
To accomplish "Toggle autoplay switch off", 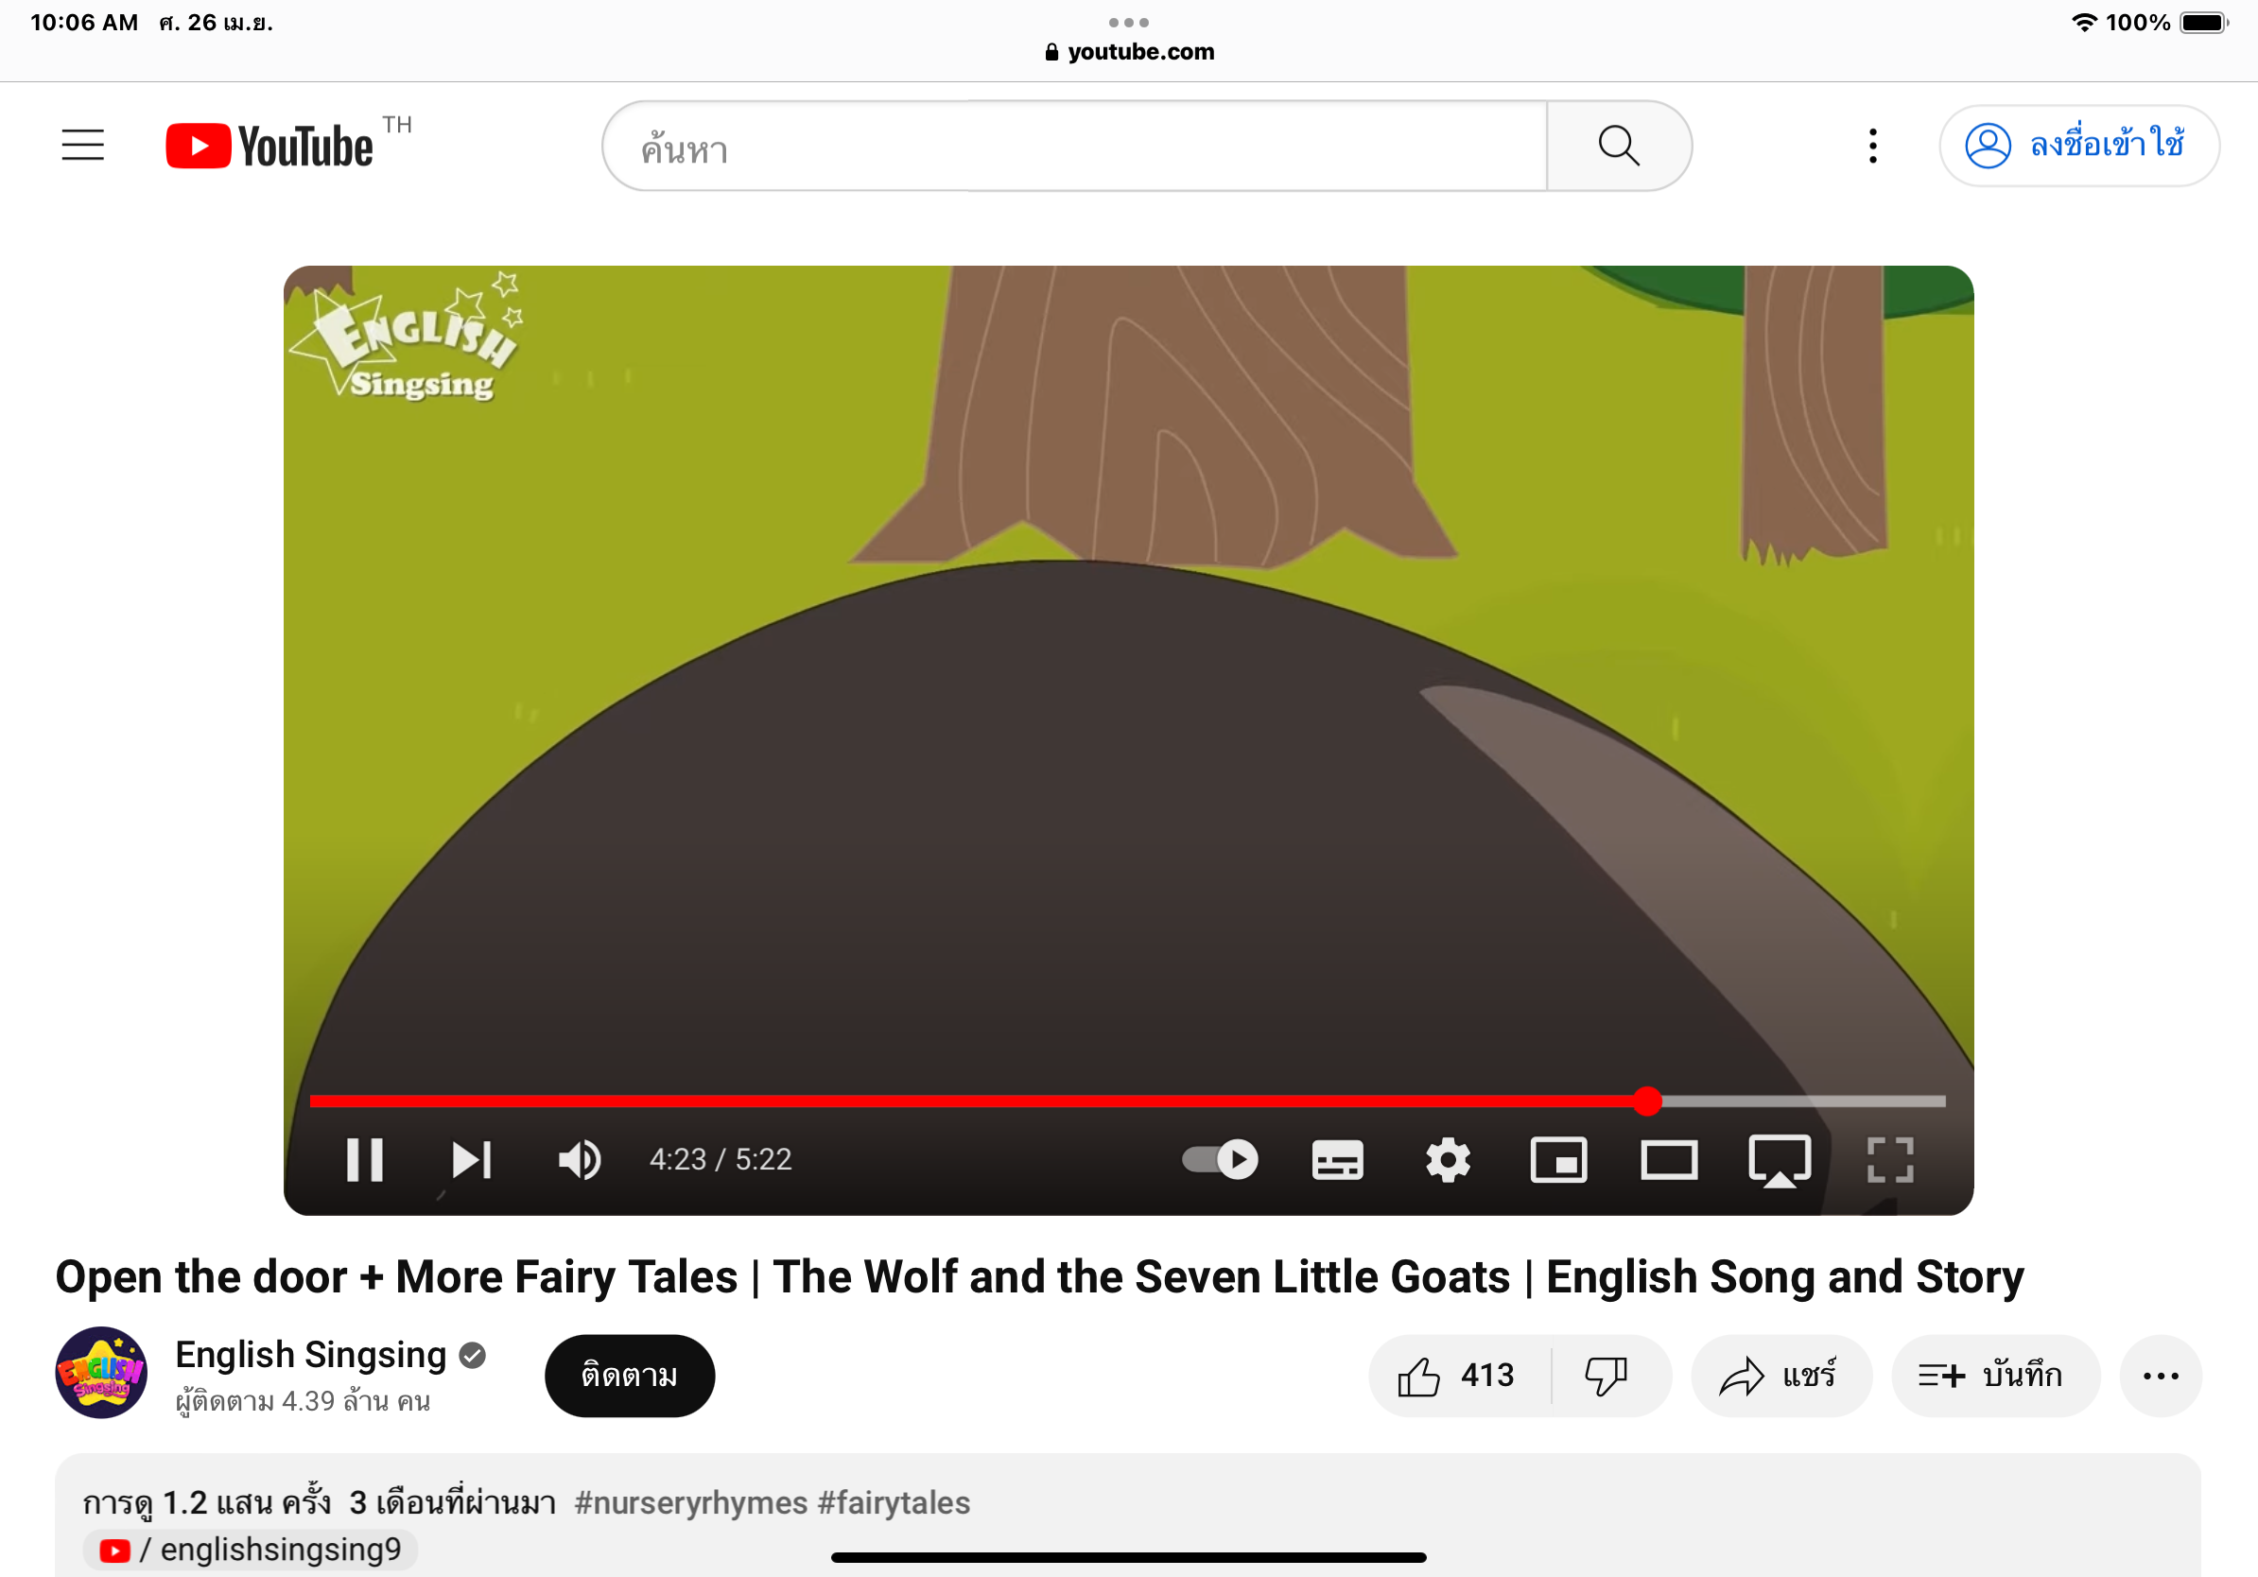I will pos(1221,1160).
